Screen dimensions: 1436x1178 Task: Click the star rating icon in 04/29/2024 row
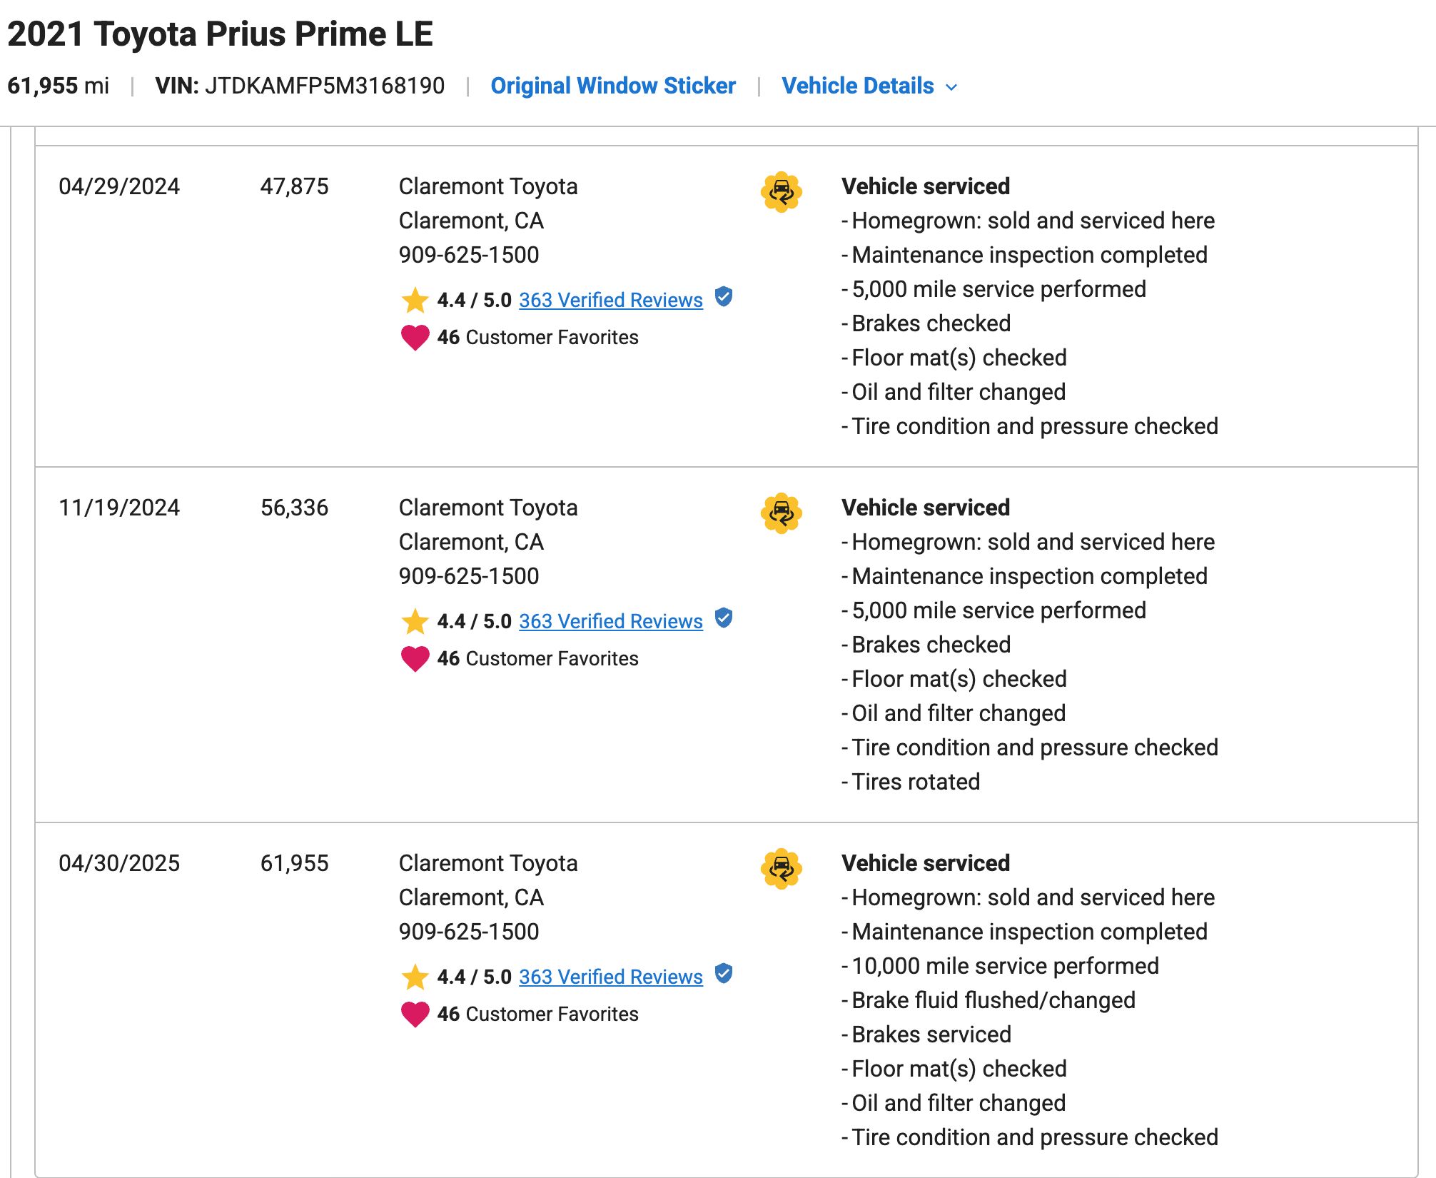click(x=415, y=300)
